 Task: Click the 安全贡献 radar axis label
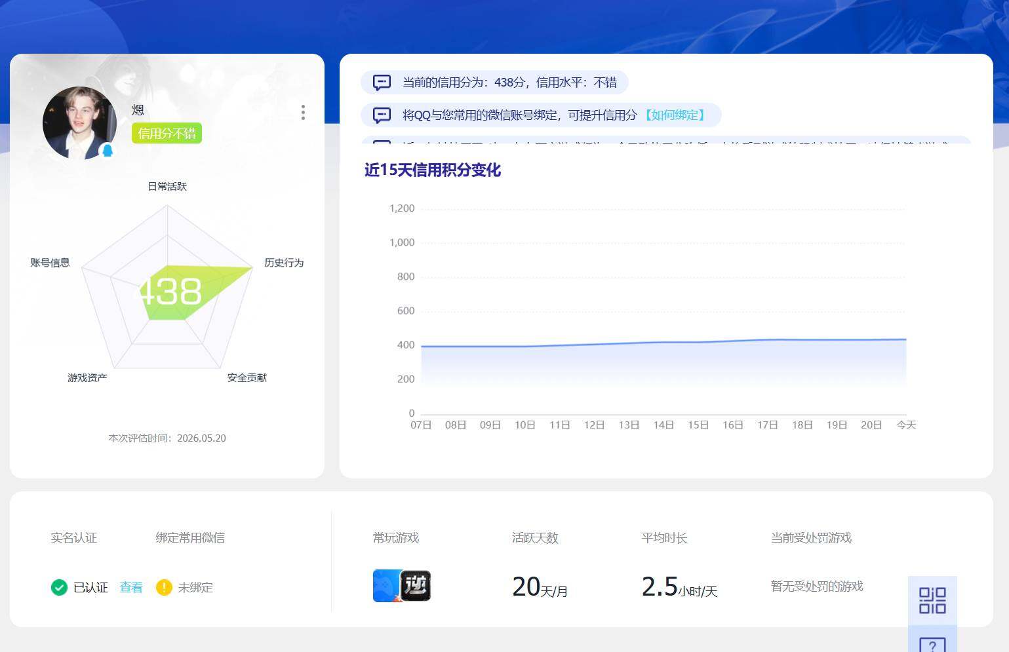247,378
